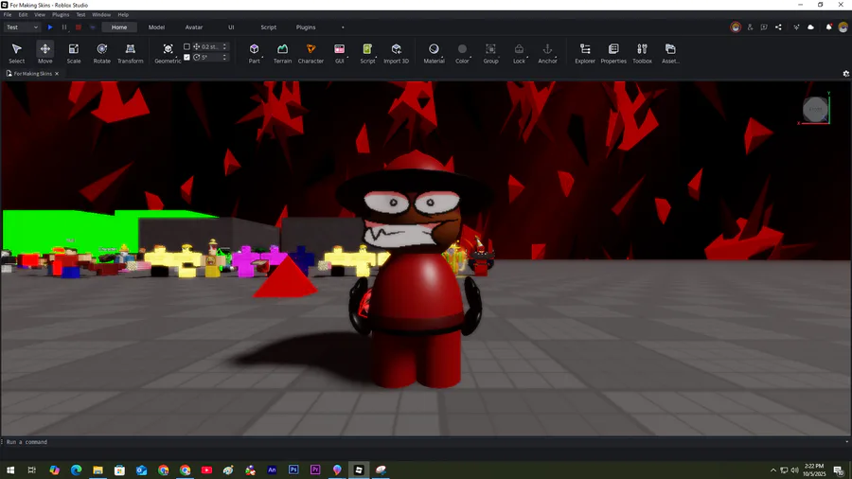Choose the Select tool

[16, 53]
